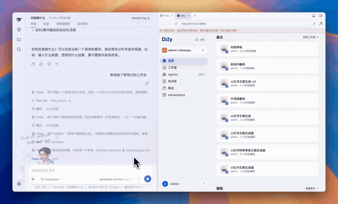This screenshot has height=204, width=338.
Task: Open 工作室 in Dify sidebar
Action: (184, 67)
